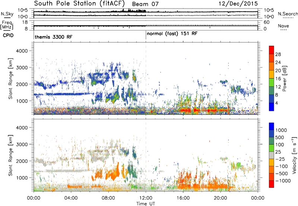Click the "Time UT" axis label

(x=146, y=204)
